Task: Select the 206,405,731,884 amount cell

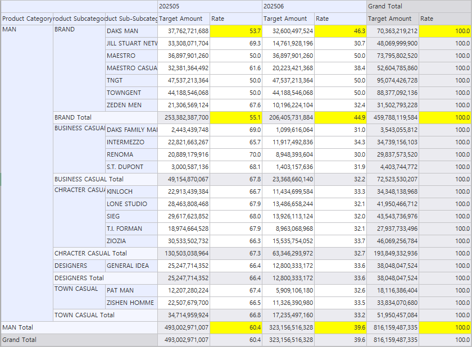Action: [x=288, y=117]
